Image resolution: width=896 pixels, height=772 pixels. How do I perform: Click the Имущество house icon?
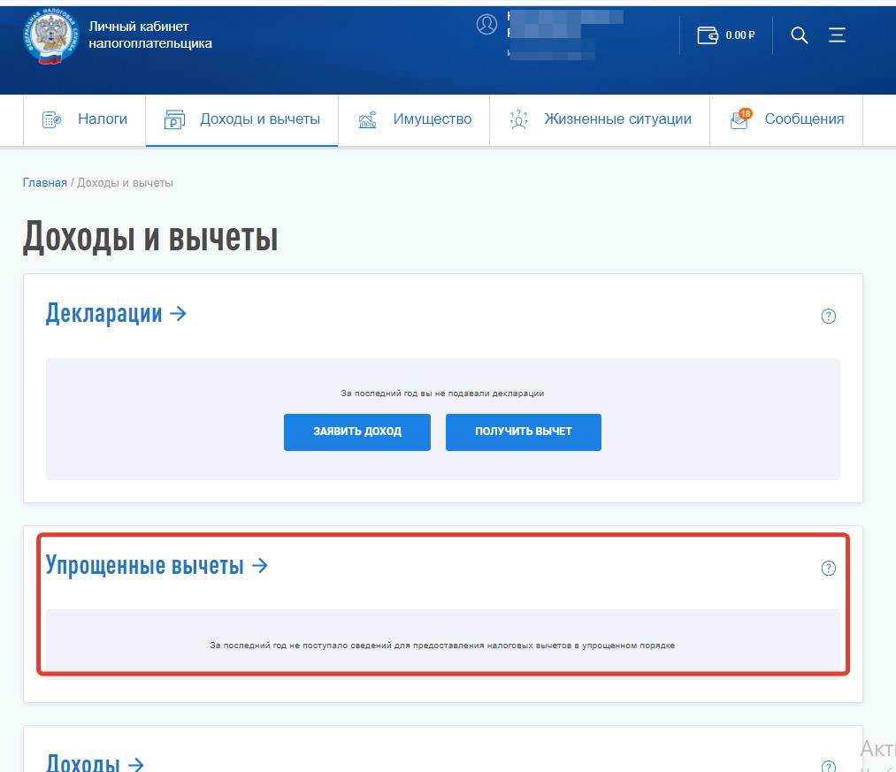(x=368, y=120)
